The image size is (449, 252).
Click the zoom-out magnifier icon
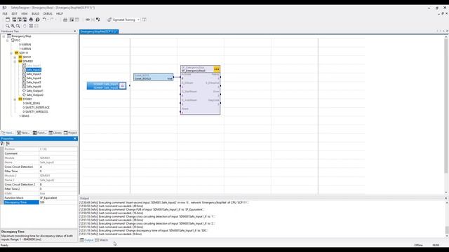[18, 26]
